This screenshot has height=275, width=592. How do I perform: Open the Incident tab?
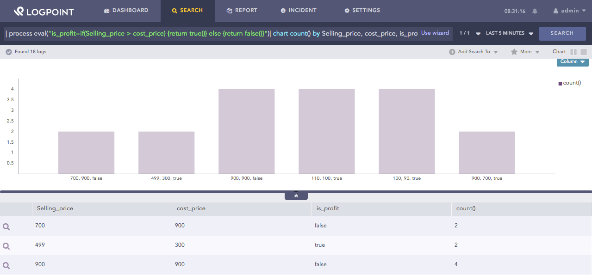point(299,10)
